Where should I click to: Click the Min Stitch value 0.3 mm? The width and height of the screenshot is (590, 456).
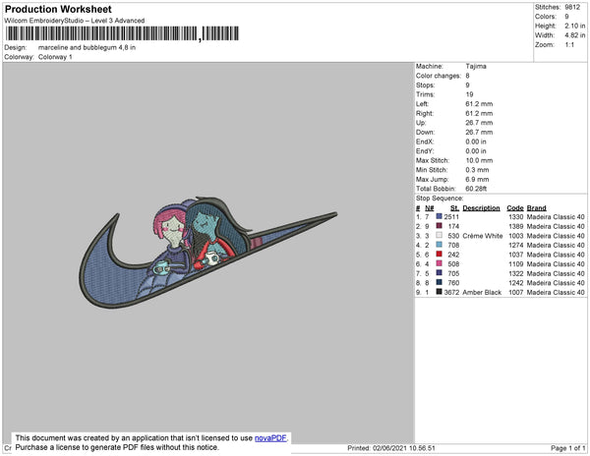[x=477, y=170]
